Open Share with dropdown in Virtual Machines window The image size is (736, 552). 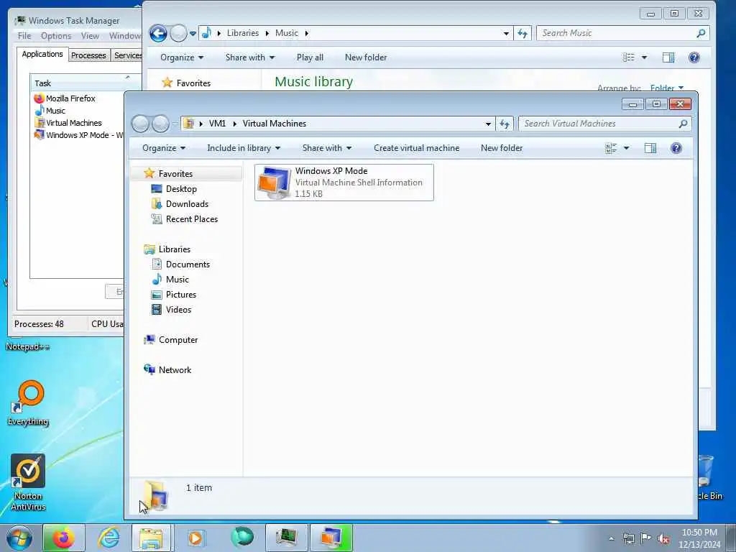[327, 148]
